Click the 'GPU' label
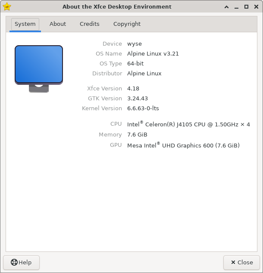Image resolution: width=263 pixels, height=273 pixels. point(116,145)
